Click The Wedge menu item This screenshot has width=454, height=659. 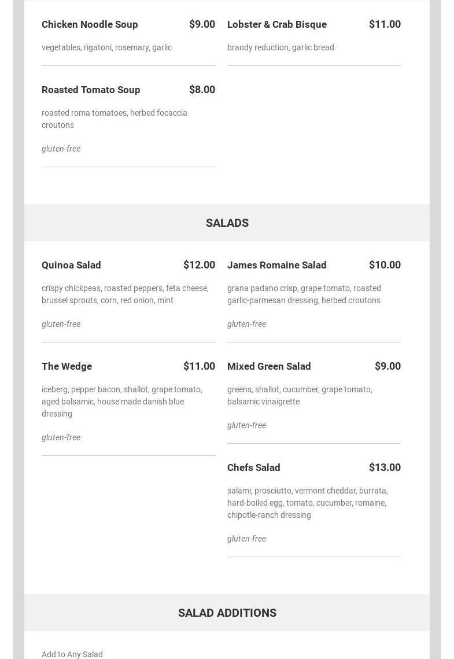pos(67,366)
